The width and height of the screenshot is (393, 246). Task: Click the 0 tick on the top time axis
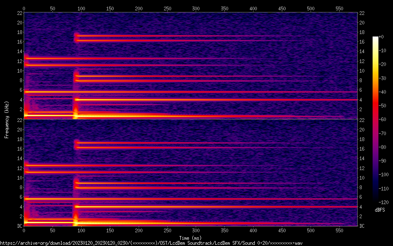click(x=24, y=8)
